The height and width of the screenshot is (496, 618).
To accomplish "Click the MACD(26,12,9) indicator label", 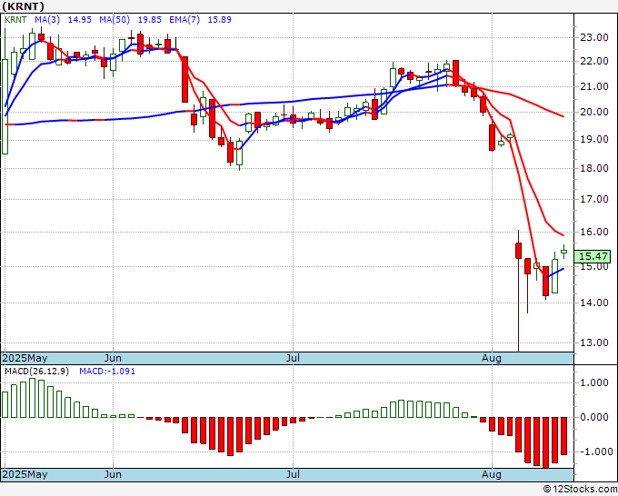I will click(36, 372).
